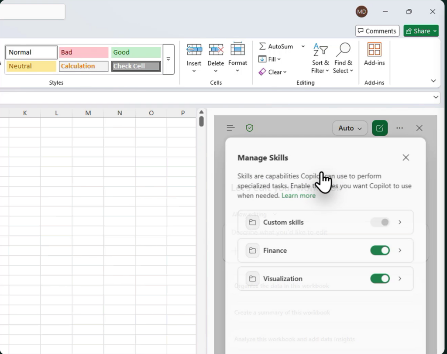Screen dimensions: 447x354
Task: Click the Finance folder icon
Action: 252,251
